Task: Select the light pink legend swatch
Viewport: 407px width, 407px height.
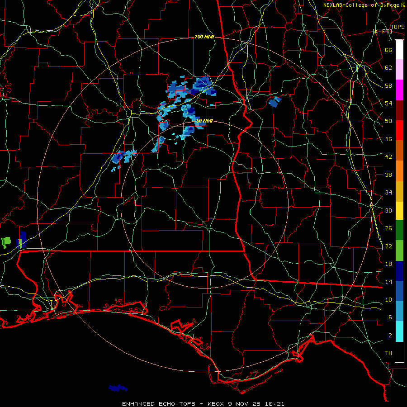Action: 399,69
